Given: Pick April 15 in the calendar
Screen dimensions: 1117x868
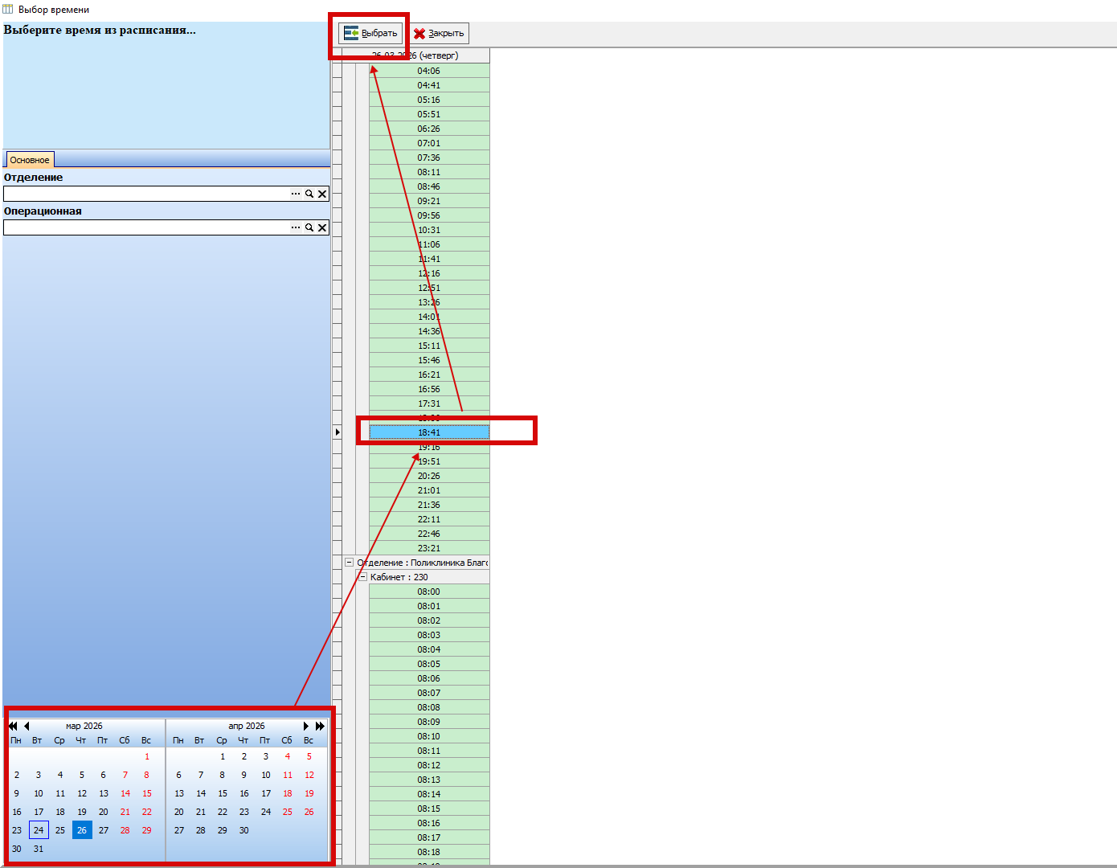Looking at the screenshot, I should 223,793.
